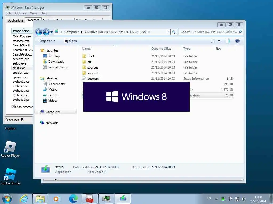Select Network in navigation pane
This screenshot has width=273, height=204.
tap(51, 123)
